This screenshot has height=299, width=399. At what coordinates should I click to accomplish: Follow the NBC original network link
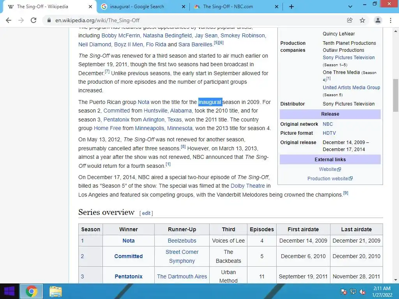tap(328, 124)
